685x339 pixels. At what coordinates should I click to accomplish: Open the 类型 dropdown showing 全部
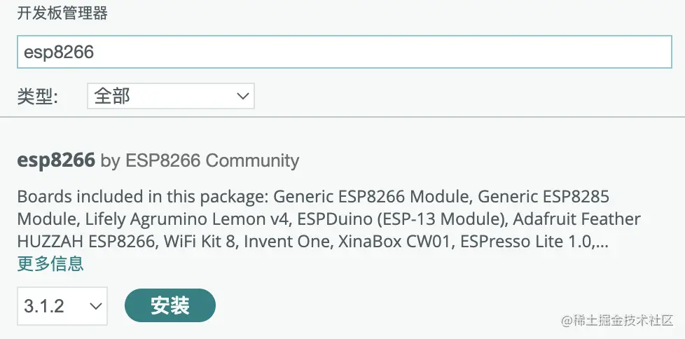(x=171, y=96)
